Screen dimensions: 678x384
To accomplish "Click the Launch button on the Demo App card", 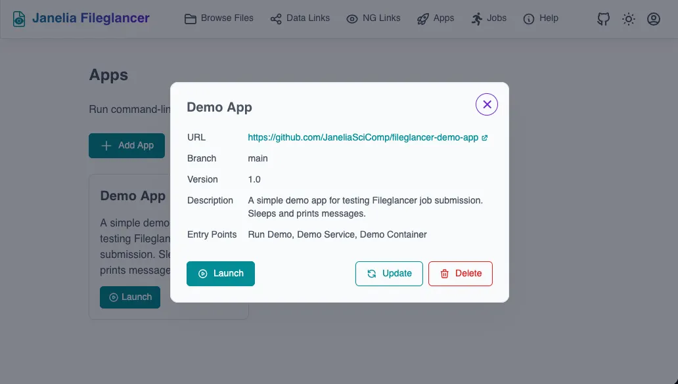I will pos(129,297).
